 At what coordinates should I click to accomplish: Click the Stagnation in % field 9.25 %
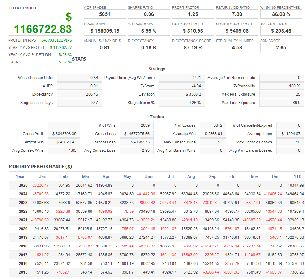(182, 103)
